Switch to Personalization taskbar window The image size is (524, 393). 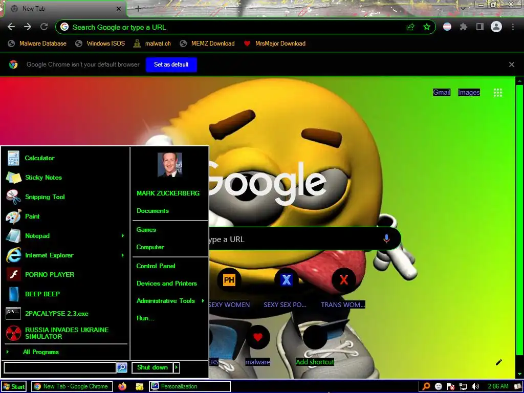pos(189,386)
